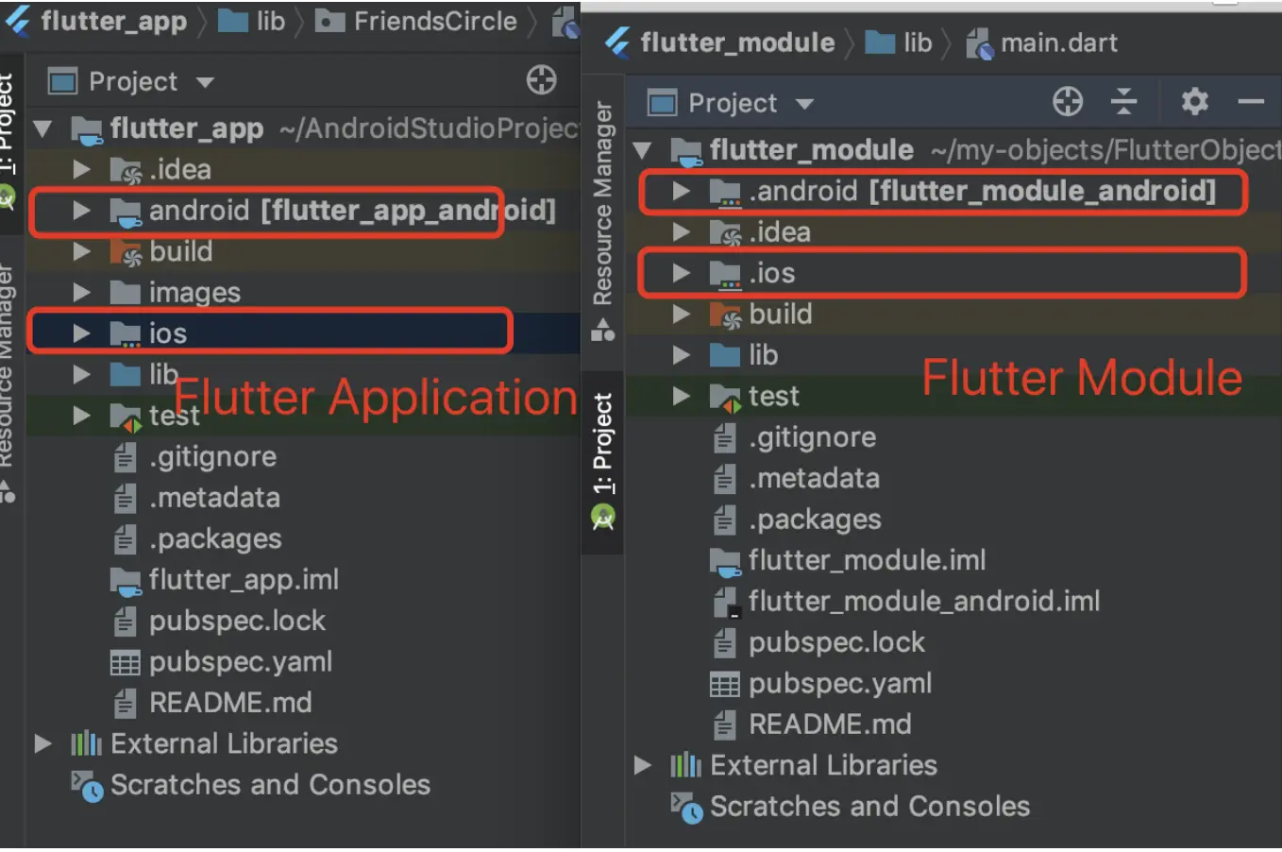
Task: Click build folder icon in flutter_app tree
Action: (x=126, y=252)
